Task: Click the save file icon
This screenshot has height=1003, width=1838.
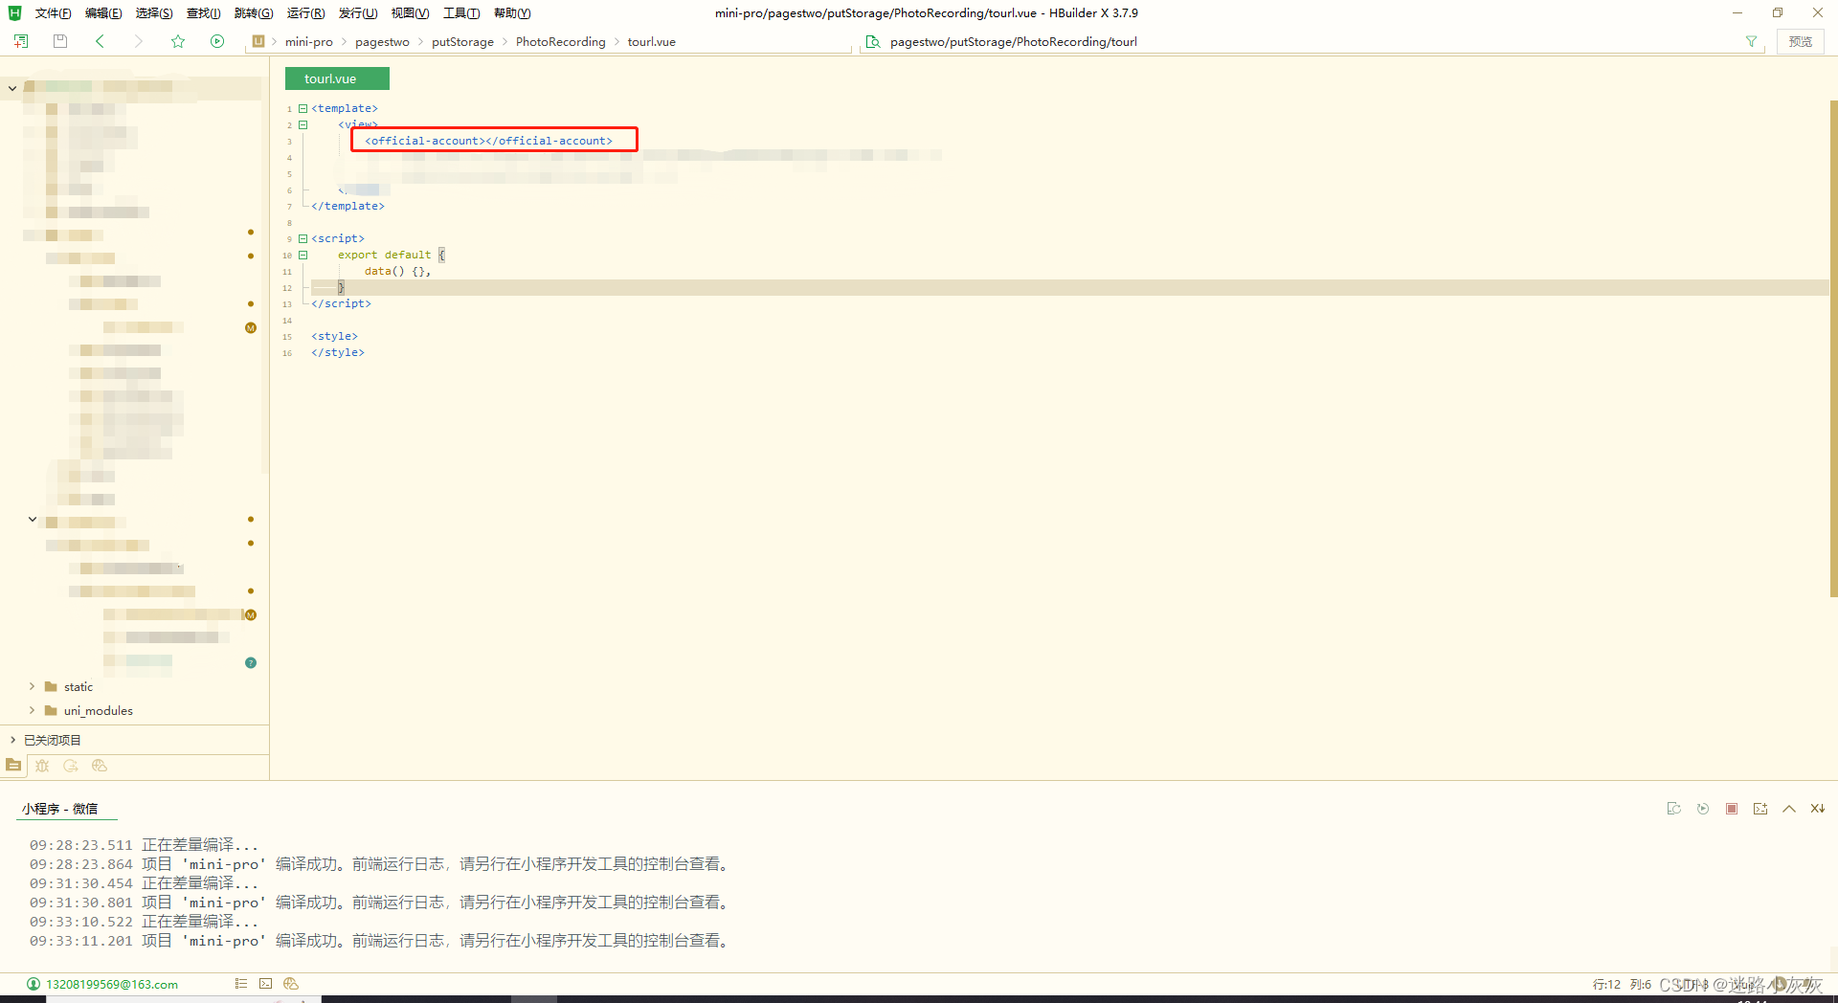Action: [x=60, y=41]
